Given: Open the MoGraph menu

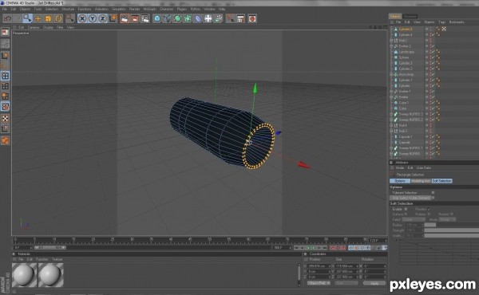Looking at the screenshot, I should point(150,9).
